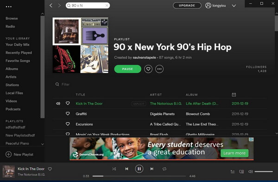The width and height of the screenshot is (278, 182).
Task: Open Albums in Your Library
Action: pyautogui.click(x=12, y=69)
